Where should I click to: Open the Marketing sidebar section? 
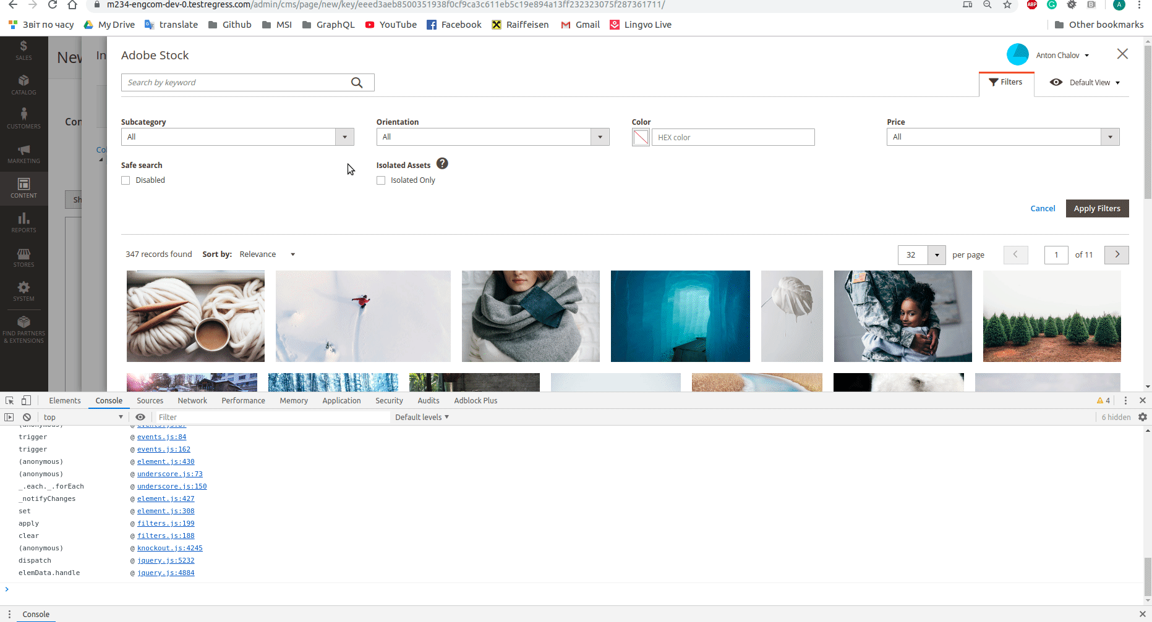(x=23, y=154)
